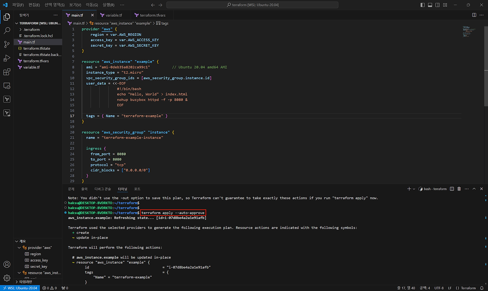This screenshot has width=488, height=291.
Task: Open the Search view in activity bar
Action: coord(6,30)
